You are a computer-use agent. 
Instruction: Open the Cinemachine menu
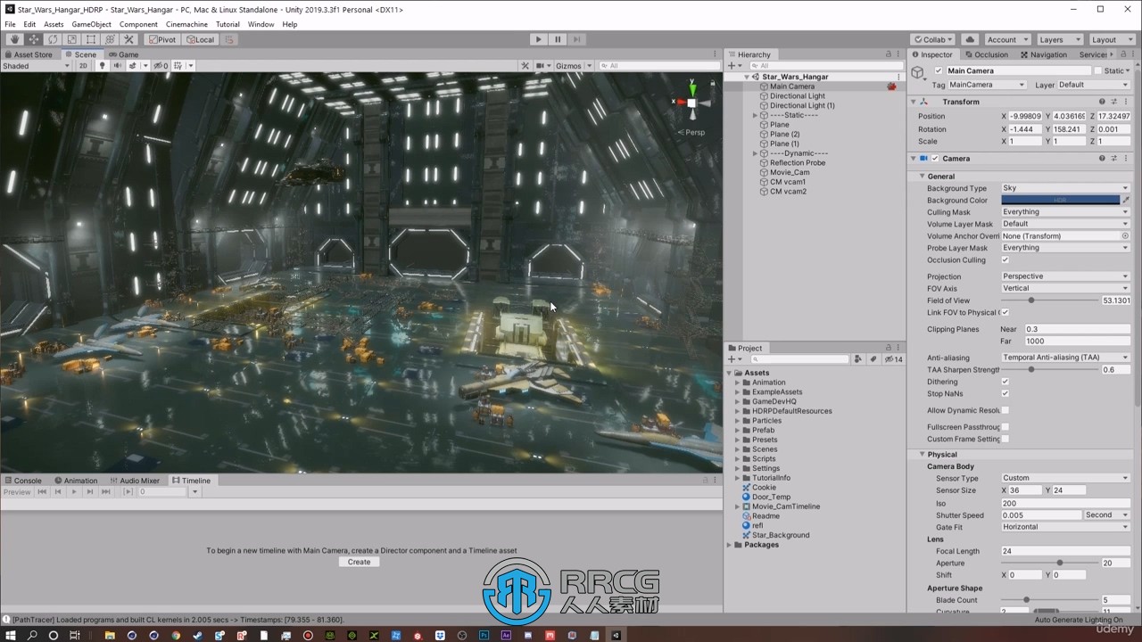tap(187, 24)
